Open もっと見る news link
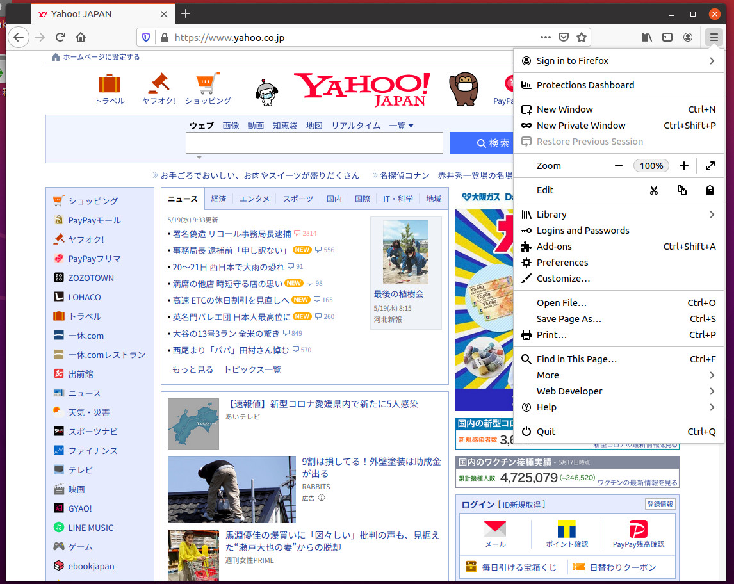Screen dimensions: 734x584 (x=192, y=369)
